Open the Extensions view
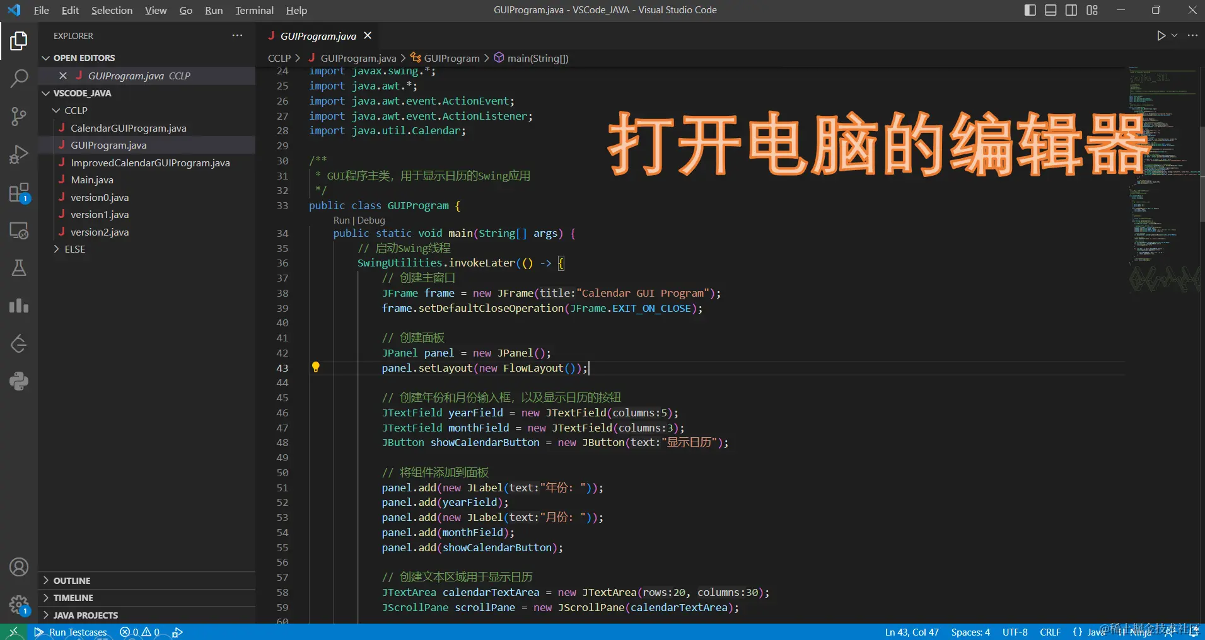 (19, 193)
